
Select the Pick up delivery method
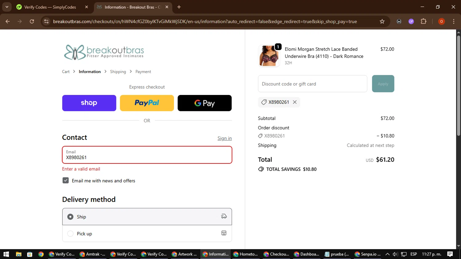pyautogui.click(x=147, y=233)
